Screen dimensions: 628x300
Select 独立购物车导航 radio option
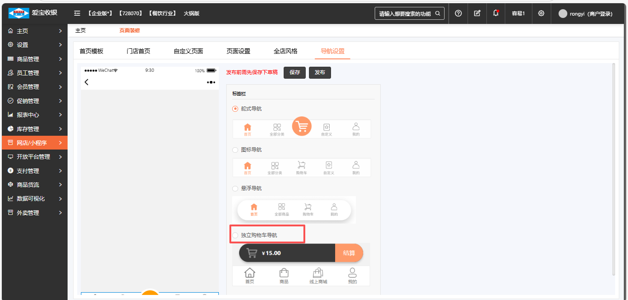[235, 236]
